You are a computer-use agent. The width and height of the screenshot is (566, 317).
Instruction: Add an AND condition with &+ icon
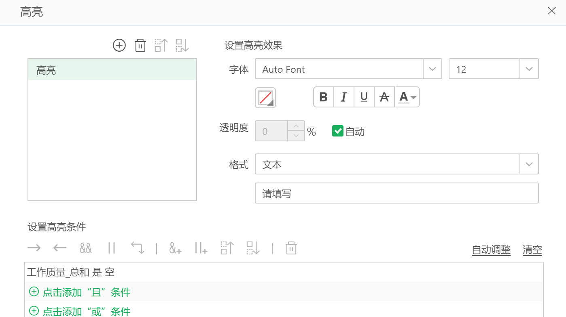[x=175, y=248]
